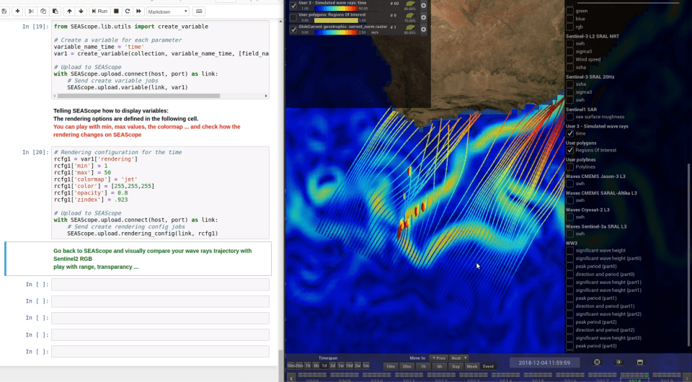Select the 1d timespan option

coord(324,366)
